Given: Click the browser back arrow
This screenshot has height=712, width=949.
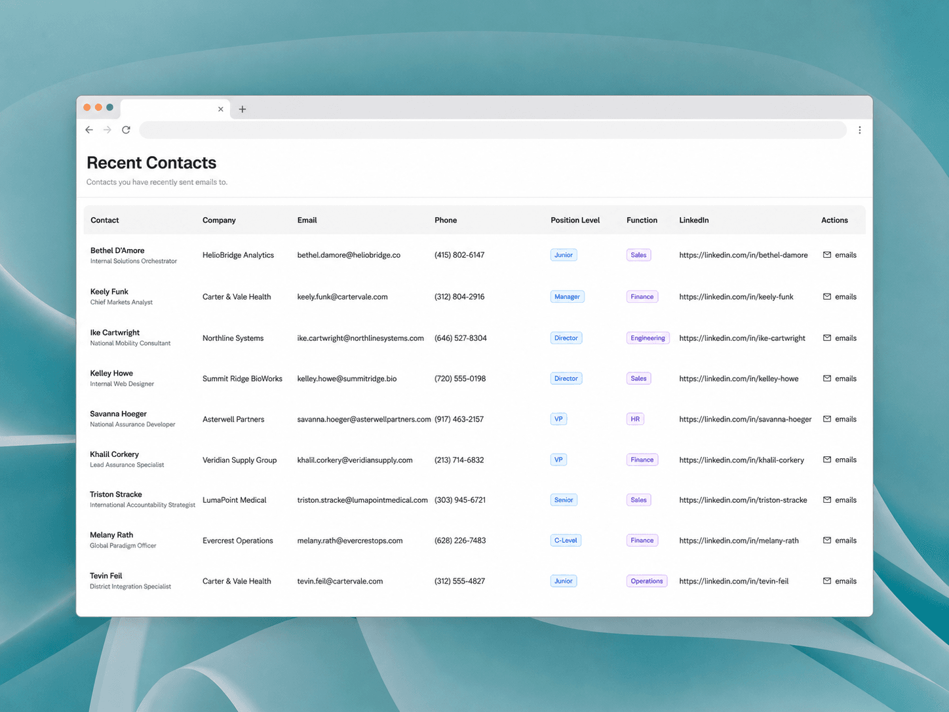Looking at the screenshot, I should coord(89,130).
